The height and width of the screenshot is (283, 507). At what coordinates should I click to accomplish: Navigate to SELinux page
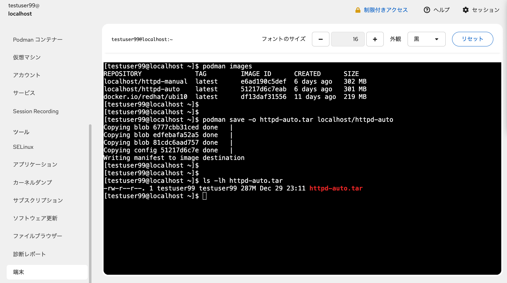[x=23, y=147]
